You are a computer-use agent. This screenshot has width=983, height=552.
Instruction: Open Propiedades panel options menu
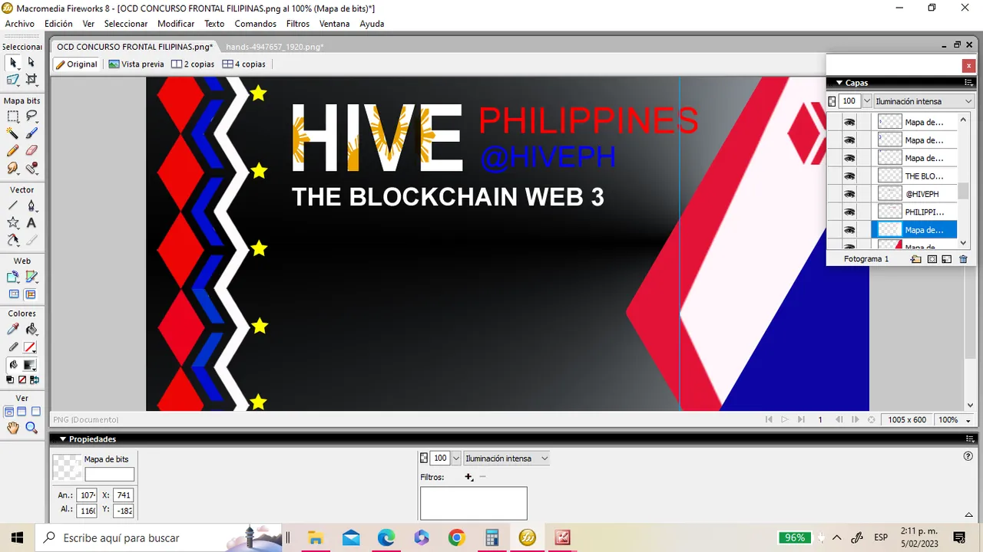(968, 439)
